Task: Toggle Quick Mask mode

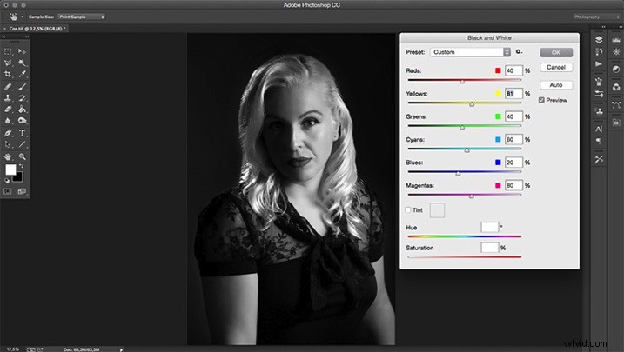Action: pyautogui.click(x=8, y=191)
